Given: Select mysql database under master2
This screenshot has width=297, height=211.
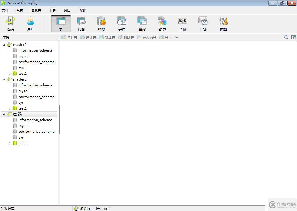Looking at the screenshot, I should (x=23, y=91).
